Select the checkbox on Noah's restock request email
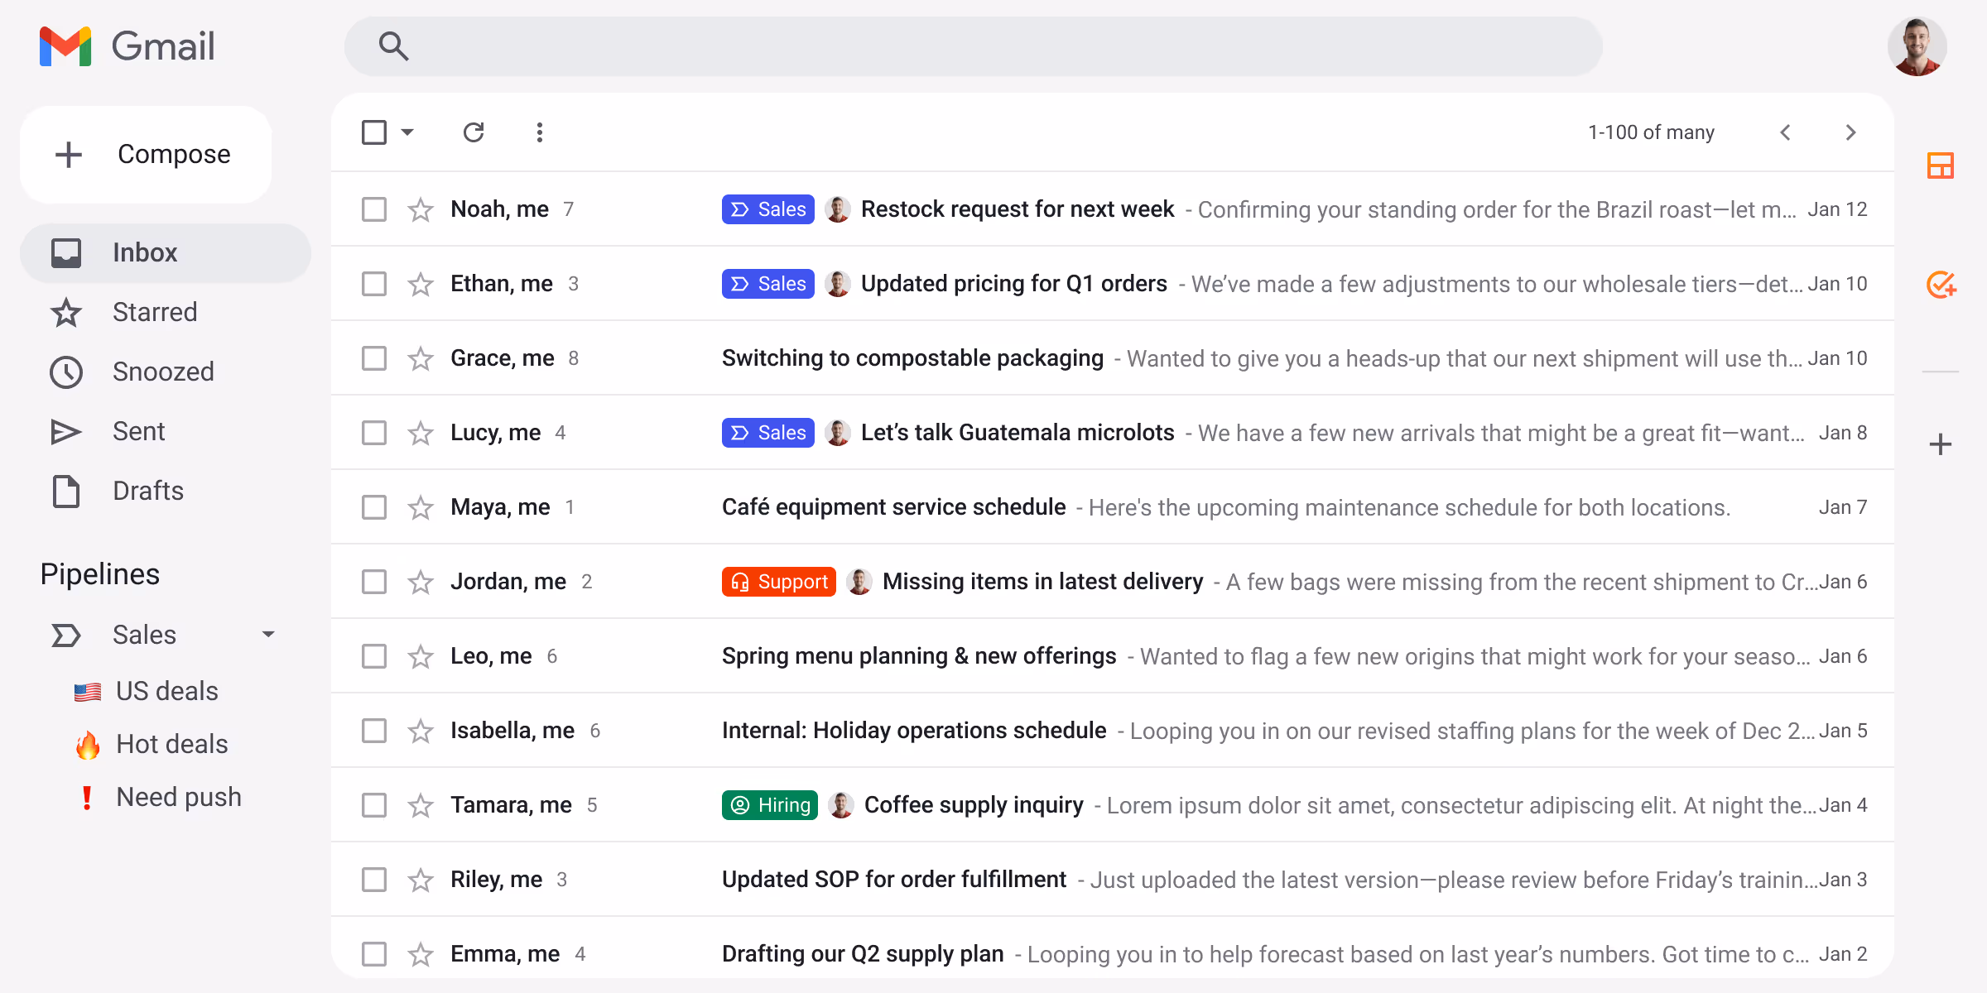The image size is (1987, 993). pyautogui.click(x=373, y=209)
